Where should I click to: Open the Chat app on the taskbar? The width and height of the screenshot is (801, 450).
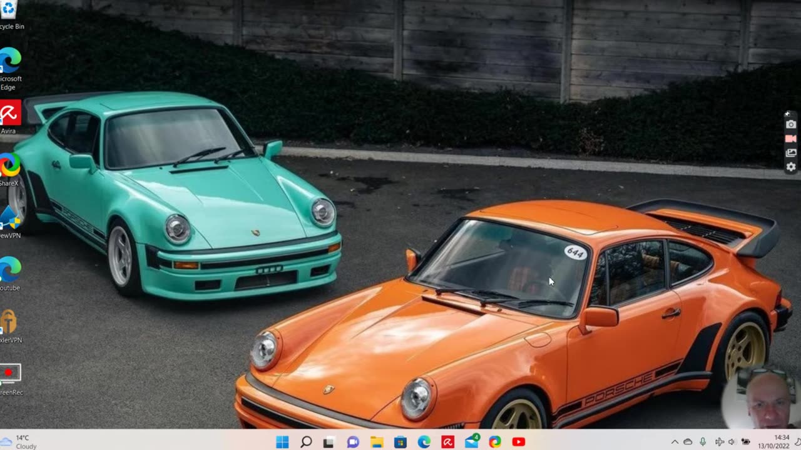click(x=353, y=442)
